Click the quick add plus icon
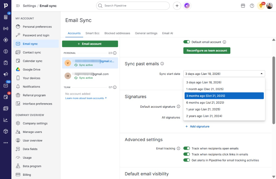Viewport: 276px width, 179px height. click(177, 6)
